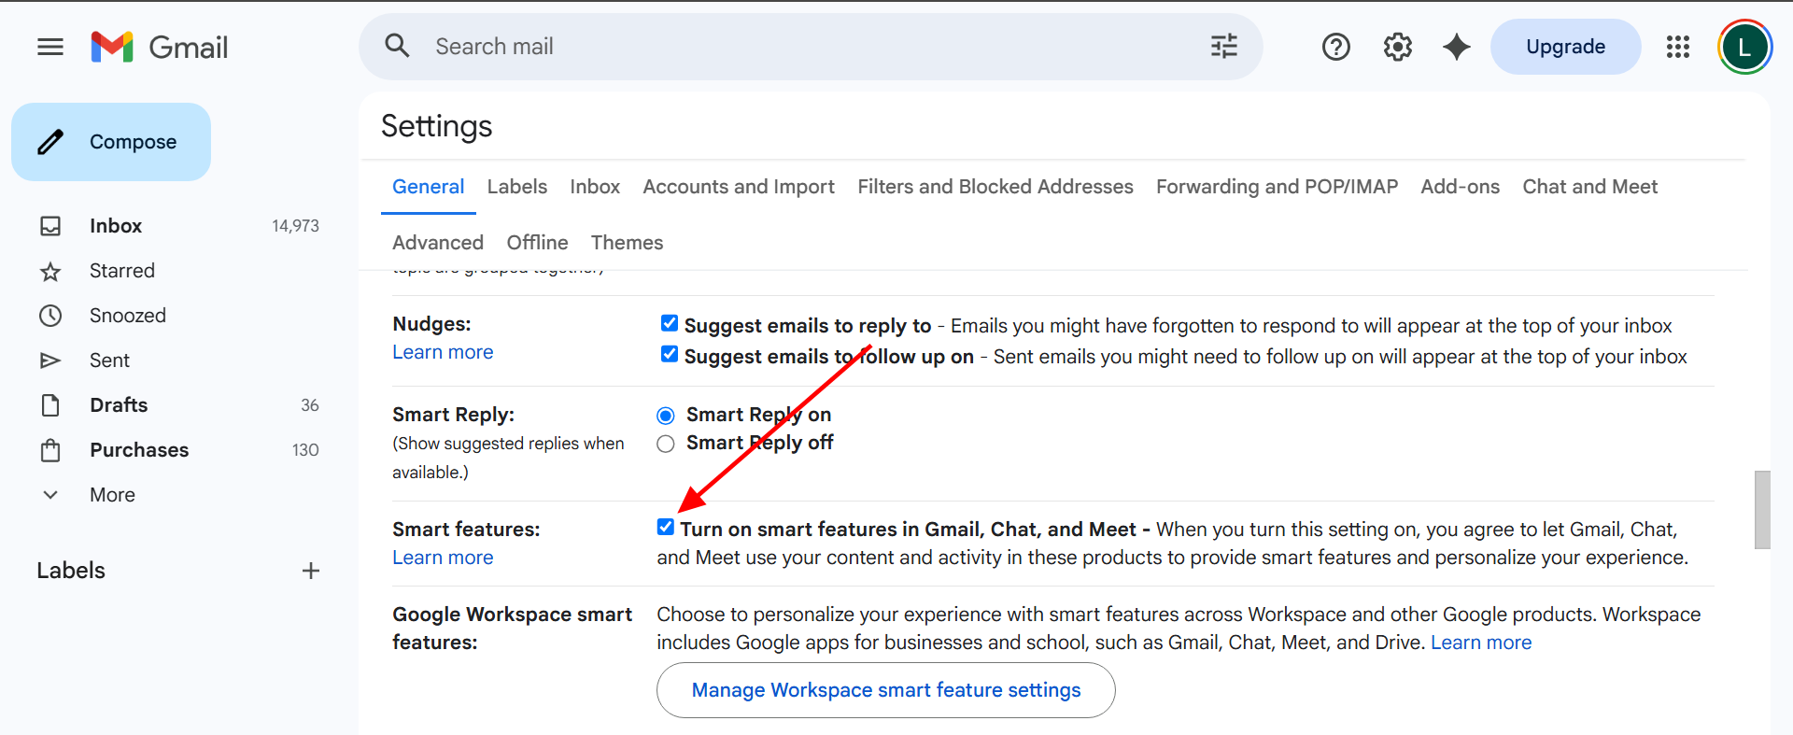Disable smart features in Gmail checkbox

pyautogui.click(x=666, y=528)
